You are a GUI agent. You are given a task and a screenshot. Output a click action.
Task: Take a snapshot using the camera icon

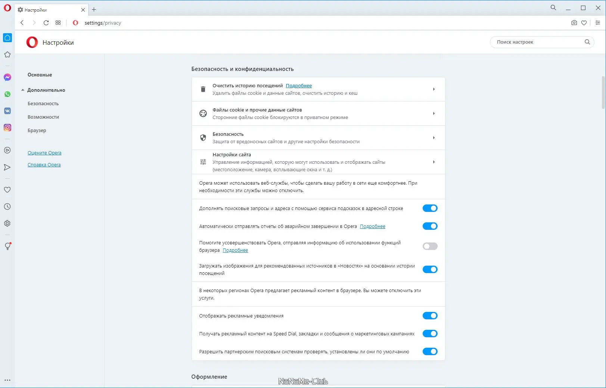coord(574,23)
